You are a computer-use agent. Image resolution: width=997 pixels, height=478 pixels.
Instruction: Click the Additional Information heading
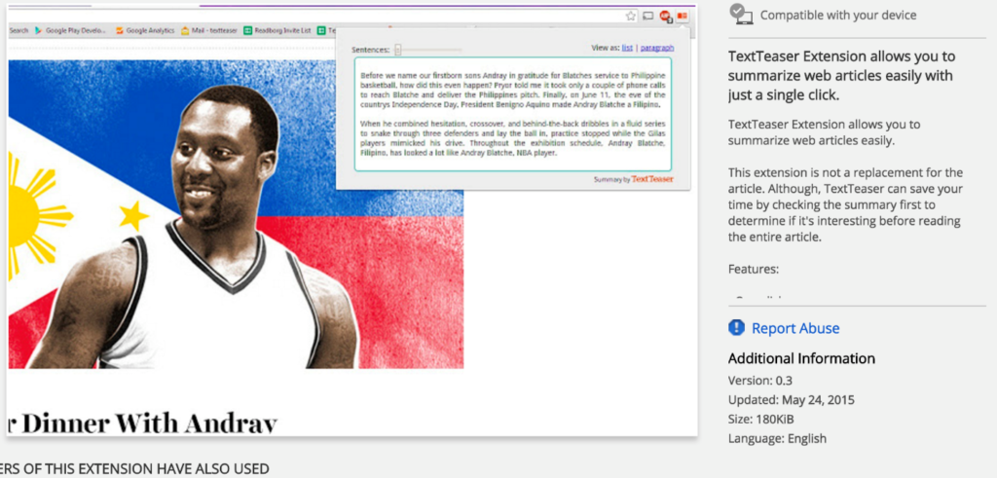pos(801,358)
